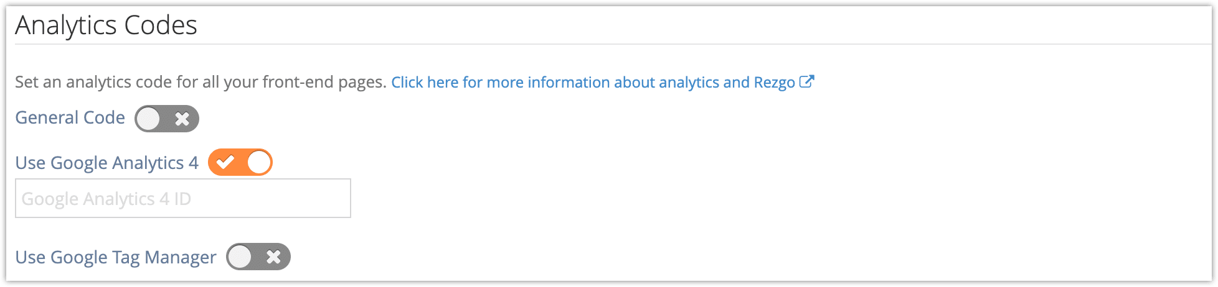
Task: Click the 'Set an analytics code' description text
Action: (x=201, y=82)
